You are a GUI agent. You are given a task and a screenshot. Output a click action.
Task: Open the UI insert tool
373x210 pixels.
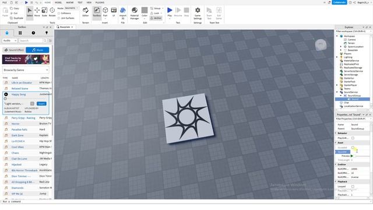click(114, 12)
